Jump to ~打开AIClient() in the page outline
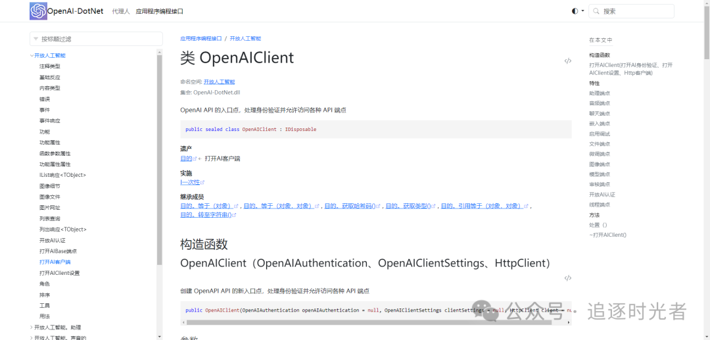This screenshot has width=710, height=340. point(607,235)
